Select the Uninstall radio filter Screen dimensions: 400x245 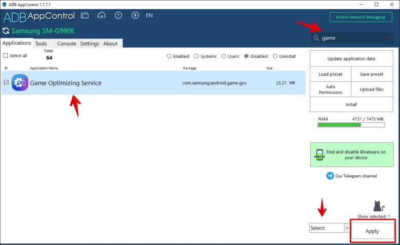275,56
